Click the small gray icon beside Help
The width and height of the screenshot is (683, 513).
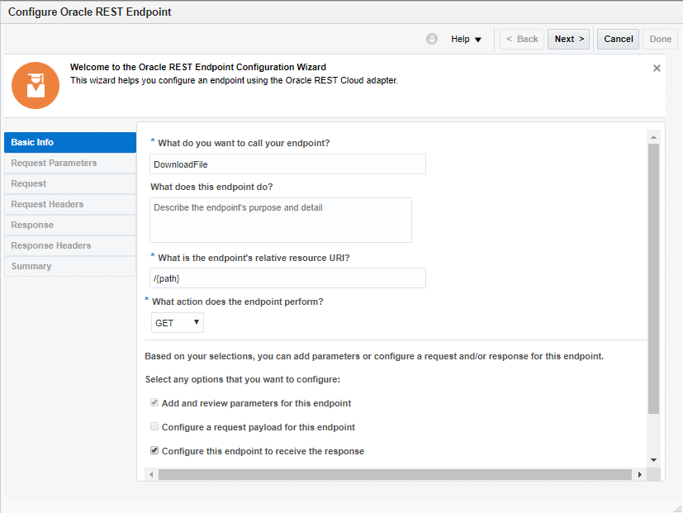pyautogui.click(x=432, y=39)
